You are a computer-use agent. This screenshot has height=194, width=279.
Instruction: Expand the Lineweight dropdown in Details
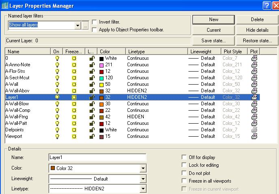point(143,179)
